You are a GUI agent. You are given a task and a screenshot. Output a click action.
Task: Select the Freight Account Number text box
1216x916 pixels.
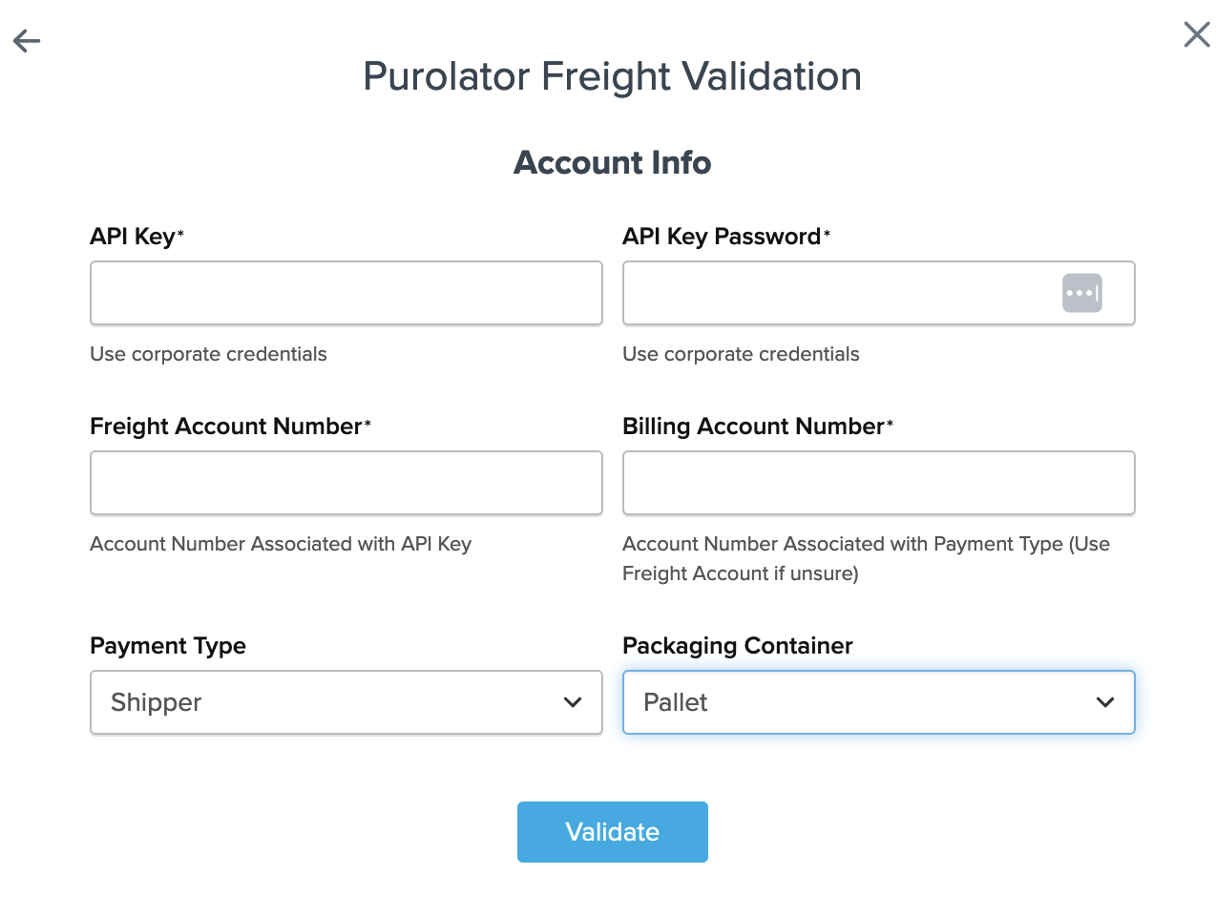(346, 483)
